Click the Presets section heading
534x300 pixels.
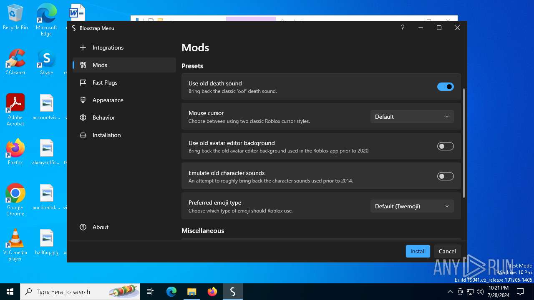coord(192,66)
